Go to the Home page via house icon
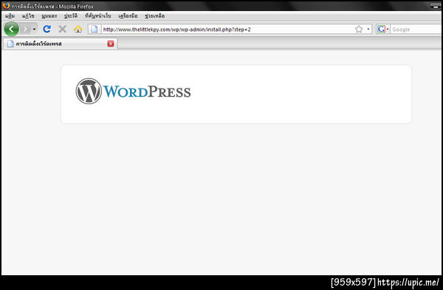The height and width of the screenshot is (290, 443). click(78, 29)
